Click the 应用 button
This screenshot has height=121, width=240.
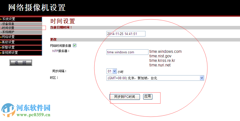pyautogui.click(x=148, y=97)
